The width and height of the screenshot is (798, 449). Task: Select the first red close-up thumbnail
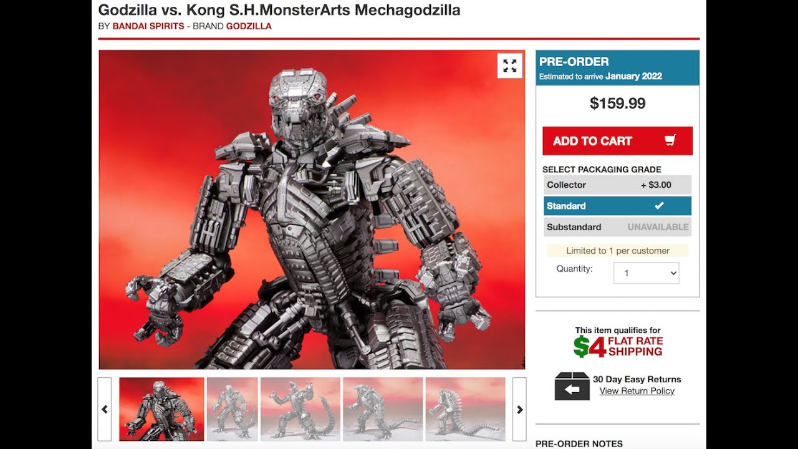click(x=161, y=409)
